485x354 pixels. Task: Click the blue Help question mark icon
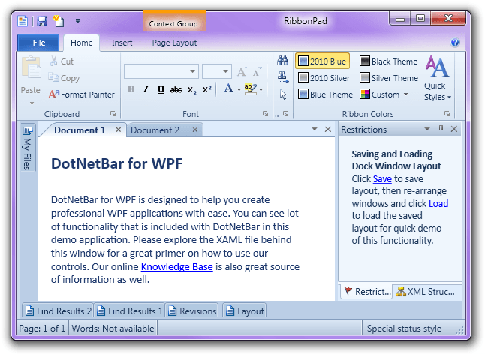coord(455,42)
